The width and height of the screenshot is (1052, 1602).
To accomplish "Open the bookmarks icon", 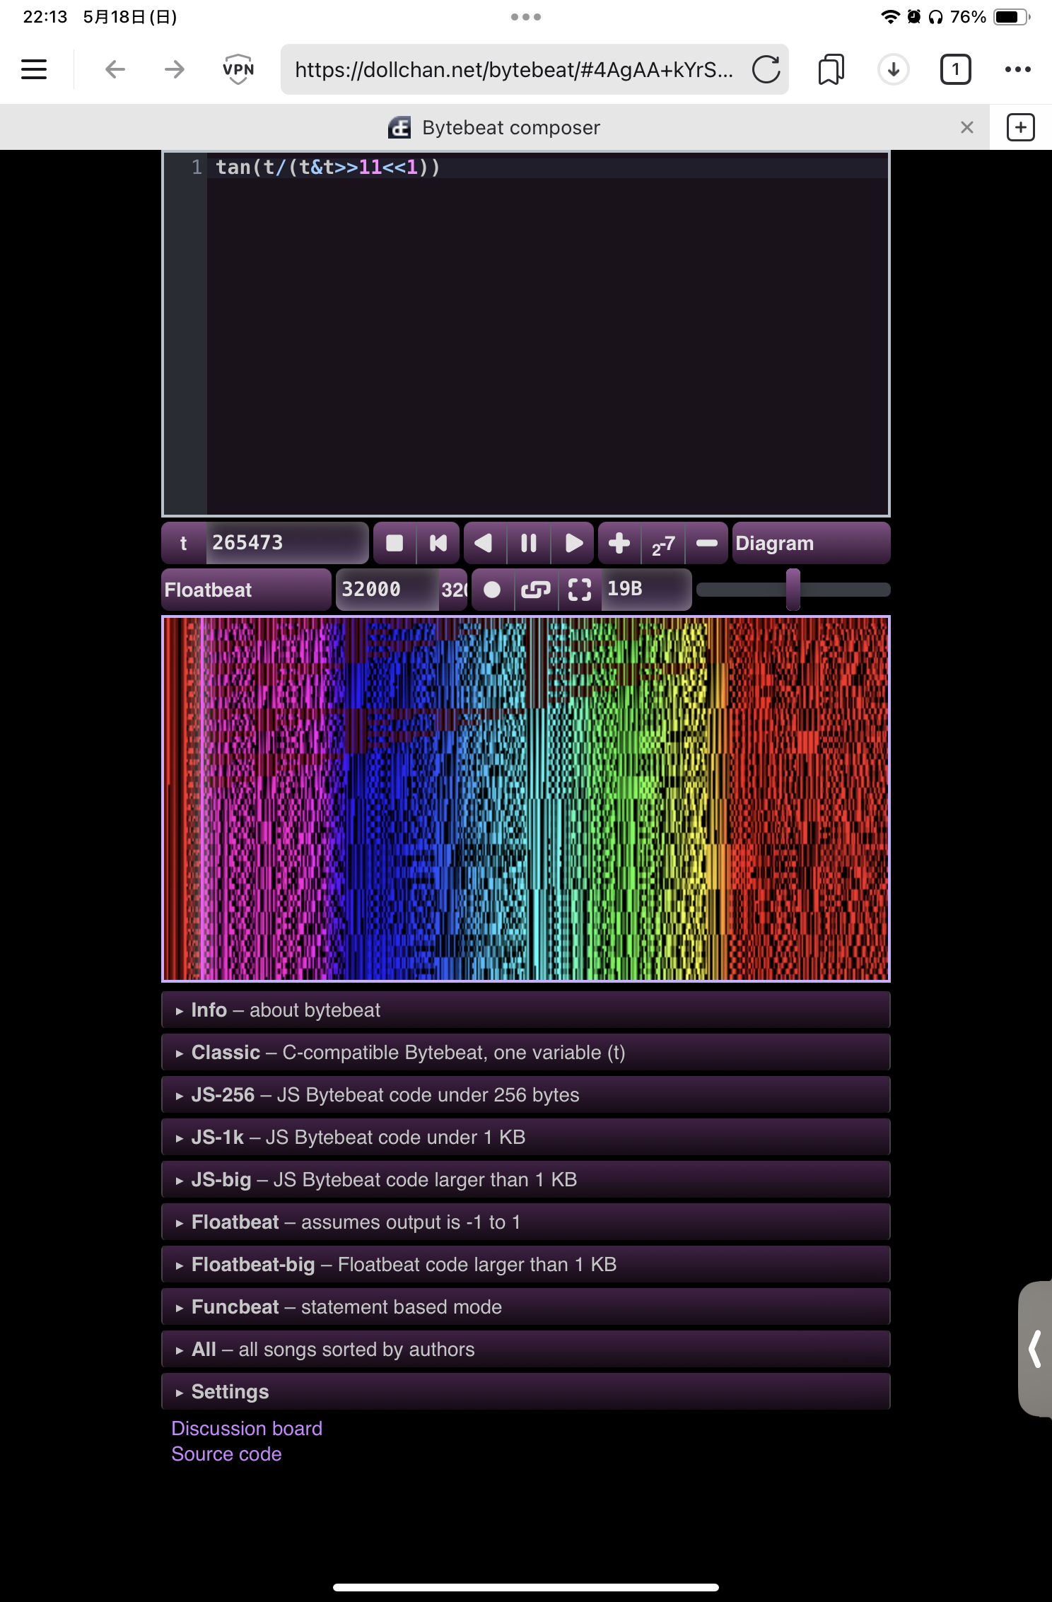I will pyautogui.click(x=831, y=69).
